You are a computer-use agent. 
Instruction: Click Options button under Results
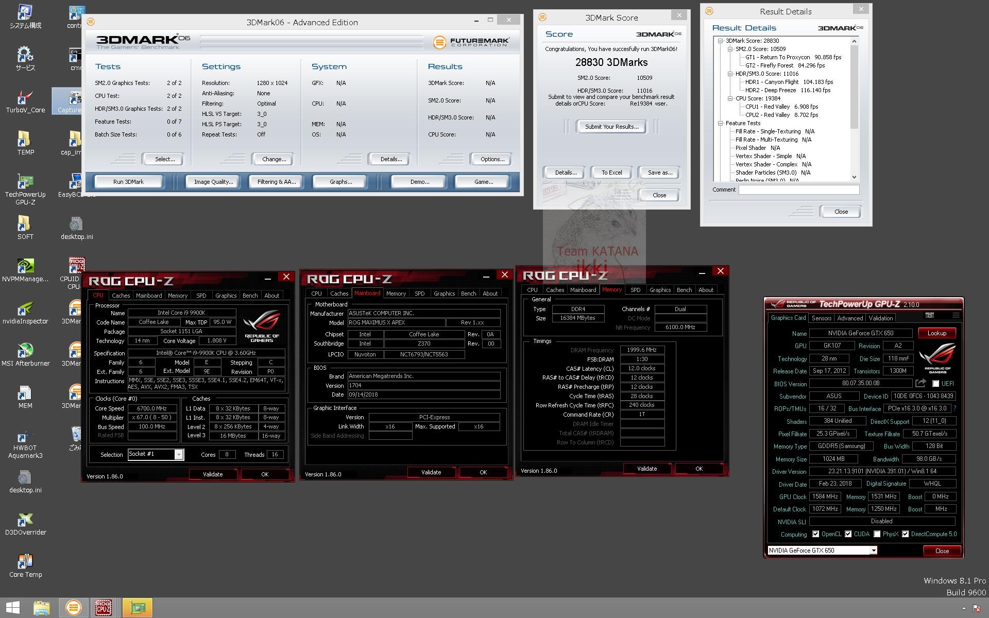pos(492,159)
